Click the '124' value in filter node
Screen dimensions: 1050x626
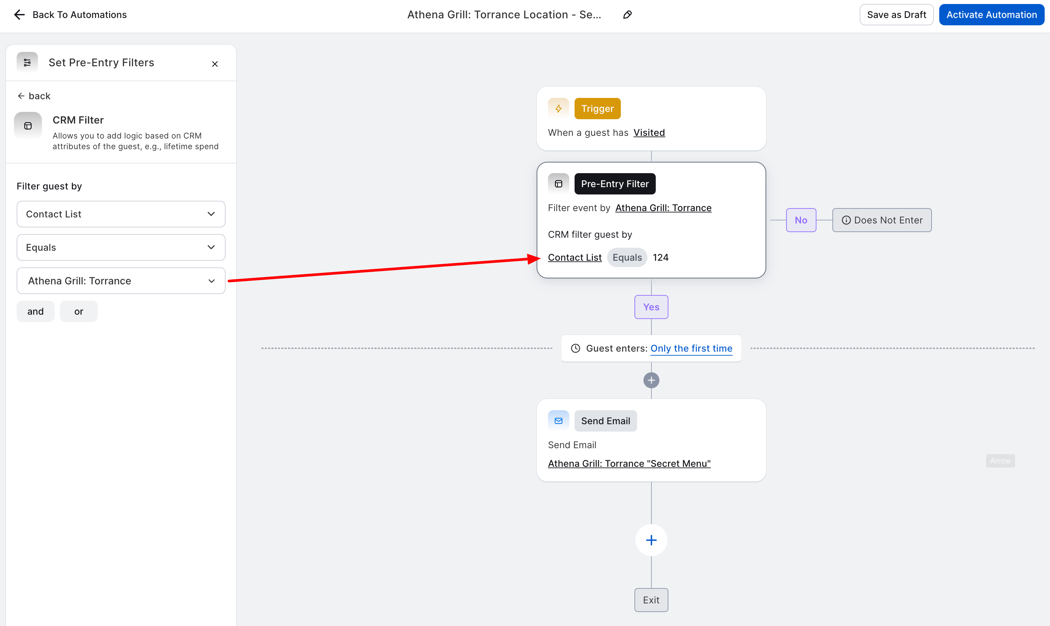coord(660,257)
